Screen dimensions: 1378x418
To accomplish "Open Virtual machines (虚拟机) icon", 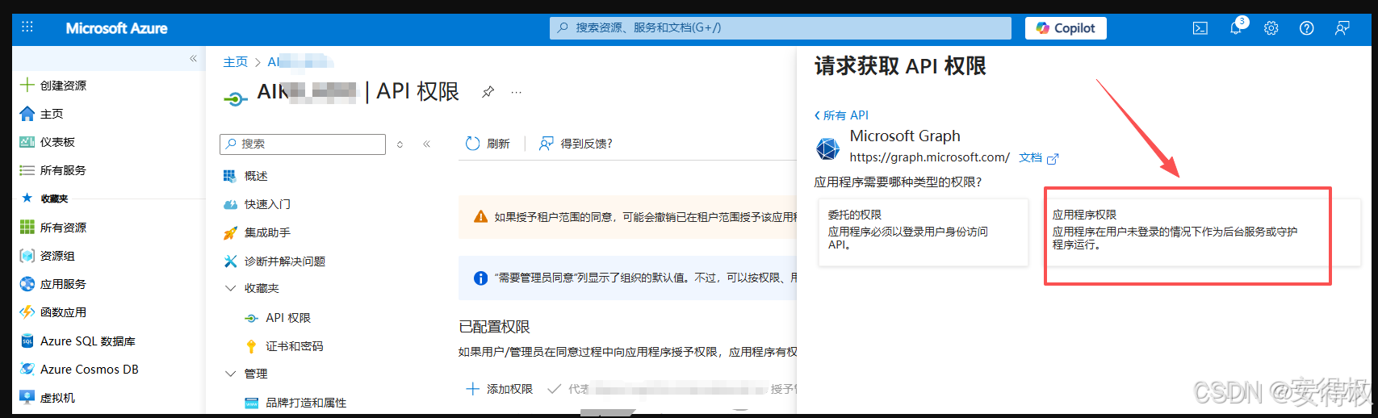I will (x=27, y=398).
